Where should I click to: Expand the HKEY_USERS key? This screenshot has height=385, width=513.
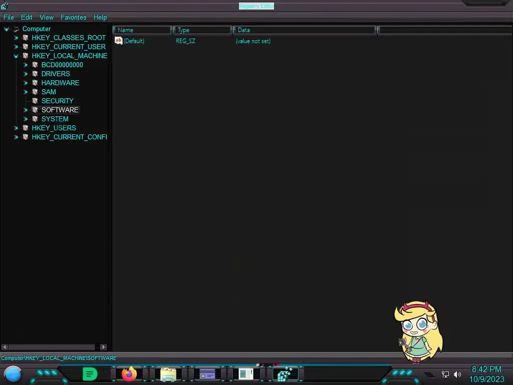[16, 128]
